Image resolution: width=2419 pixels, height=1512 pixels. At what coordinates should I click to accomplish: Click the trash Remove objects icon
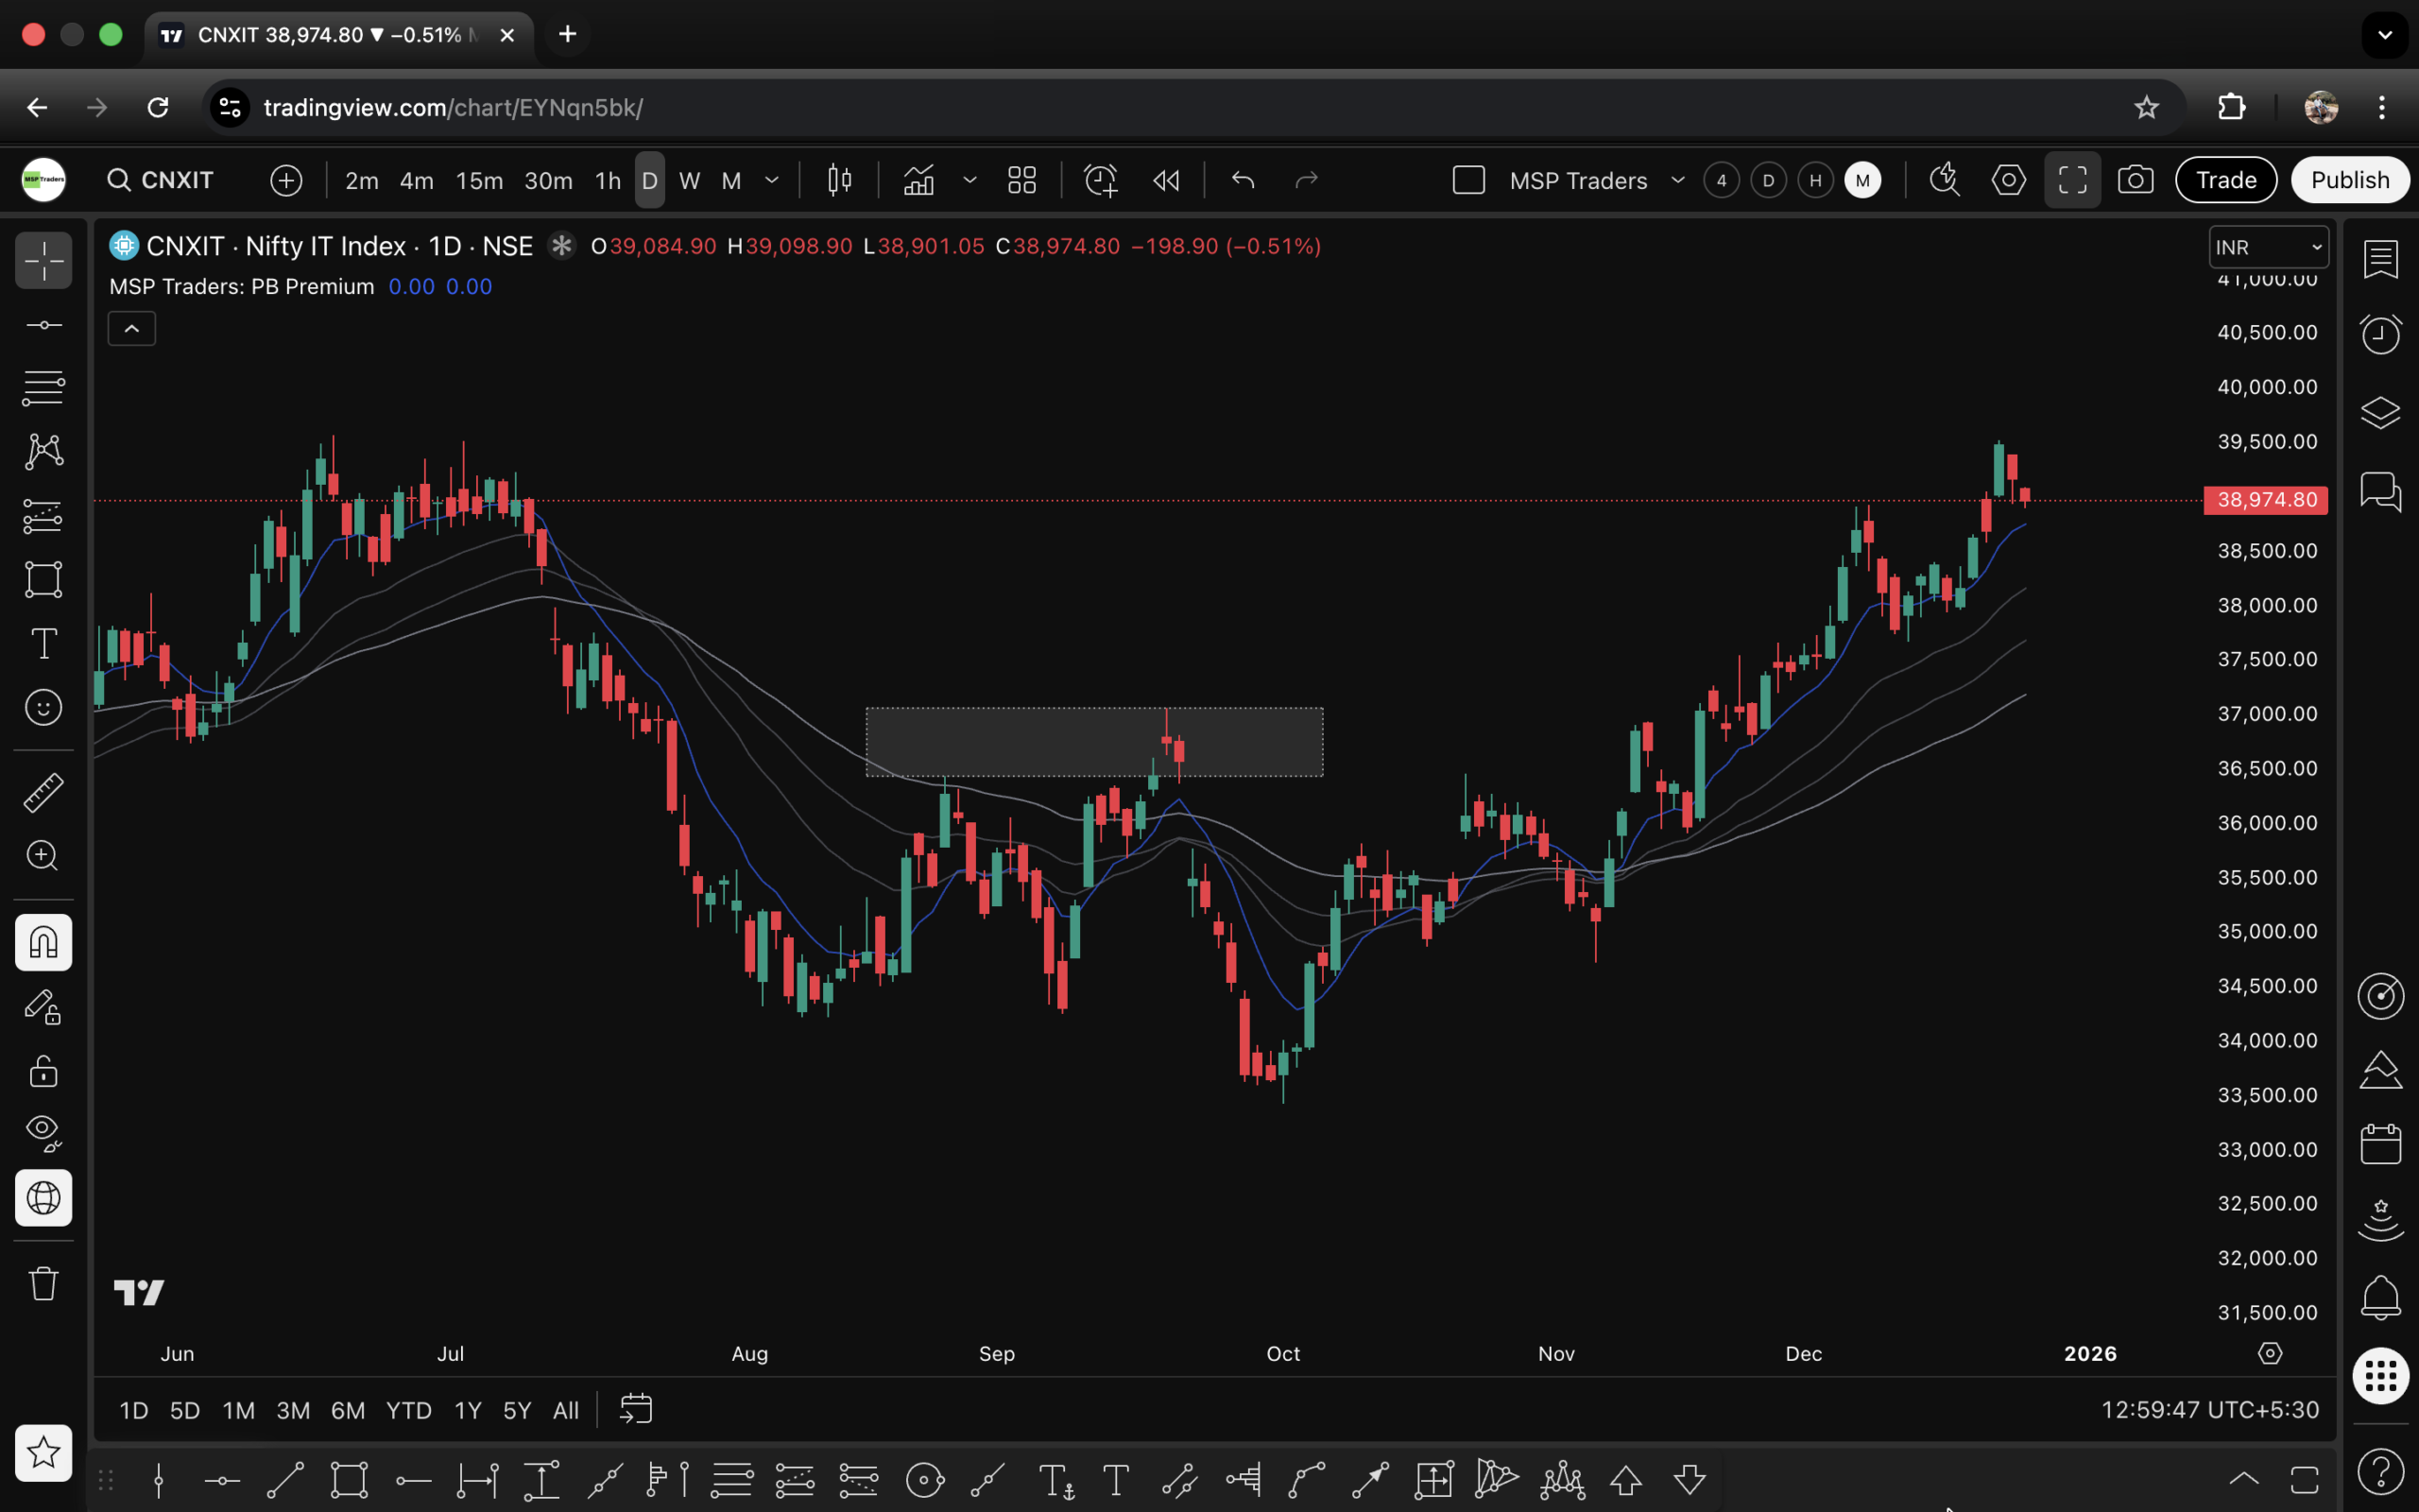43,1283
